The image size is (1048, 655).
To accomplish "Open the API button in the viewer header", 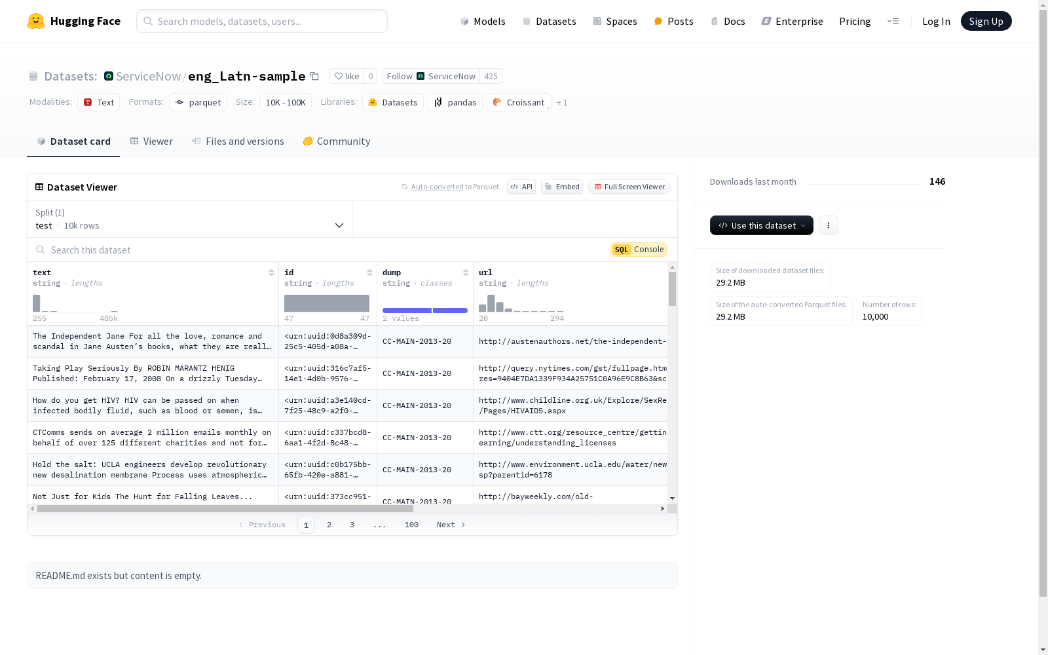I will point(521,187).
